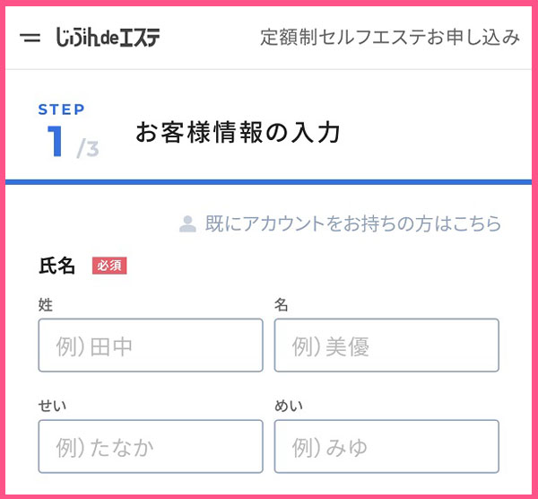
Task: Click the せい label
Action: tap(52, 406)
